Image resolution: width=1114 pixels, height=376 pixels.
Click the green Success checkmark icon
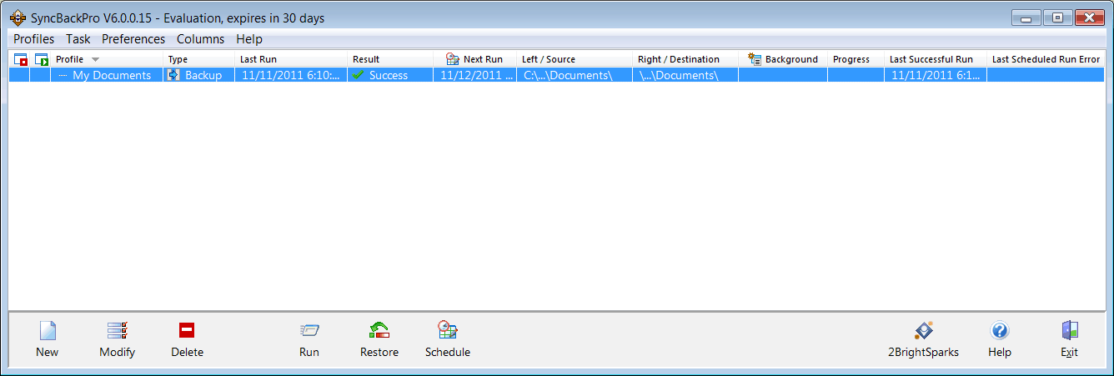(358, 75)
